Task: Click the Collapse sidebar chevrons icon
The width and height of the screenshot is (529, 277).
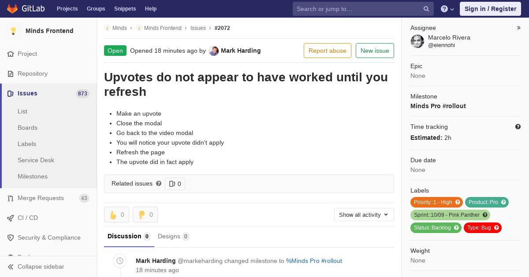Action: [11, 267]
